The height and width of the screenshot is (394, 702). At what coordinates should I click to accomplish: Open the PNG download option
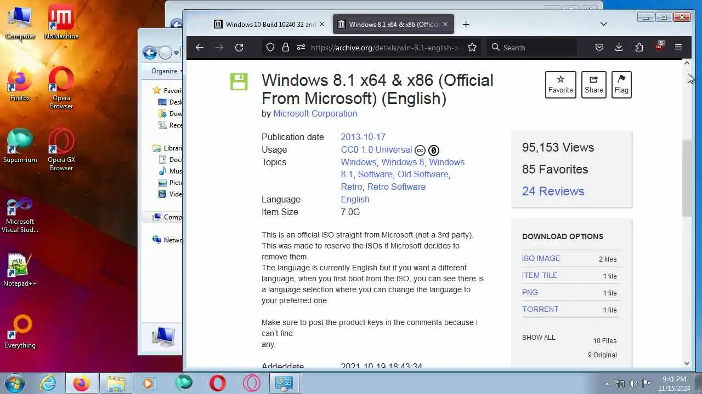(530, 292)
